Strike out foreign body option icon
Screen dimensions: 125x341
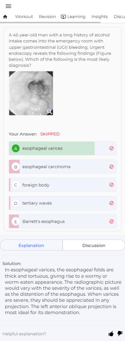111,184
